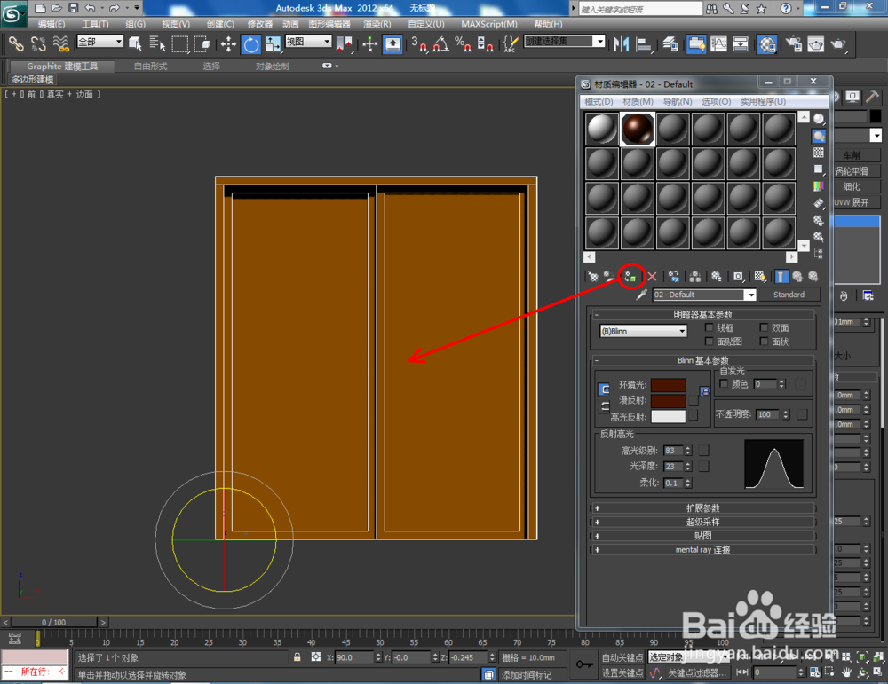888x684 pixels.
Task: Open the 漫反射 diffuse color swatch
Action: click(x=669, y=401)
